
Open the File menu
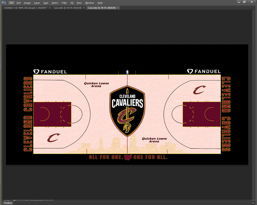[x=11, y=3]
